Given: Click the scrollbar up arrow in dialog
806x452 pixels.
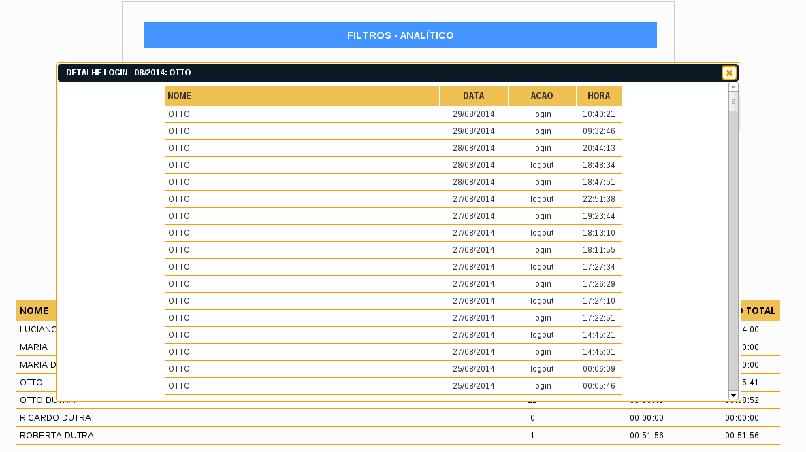Looking at the screenshot, I should (x=733, y=87).
